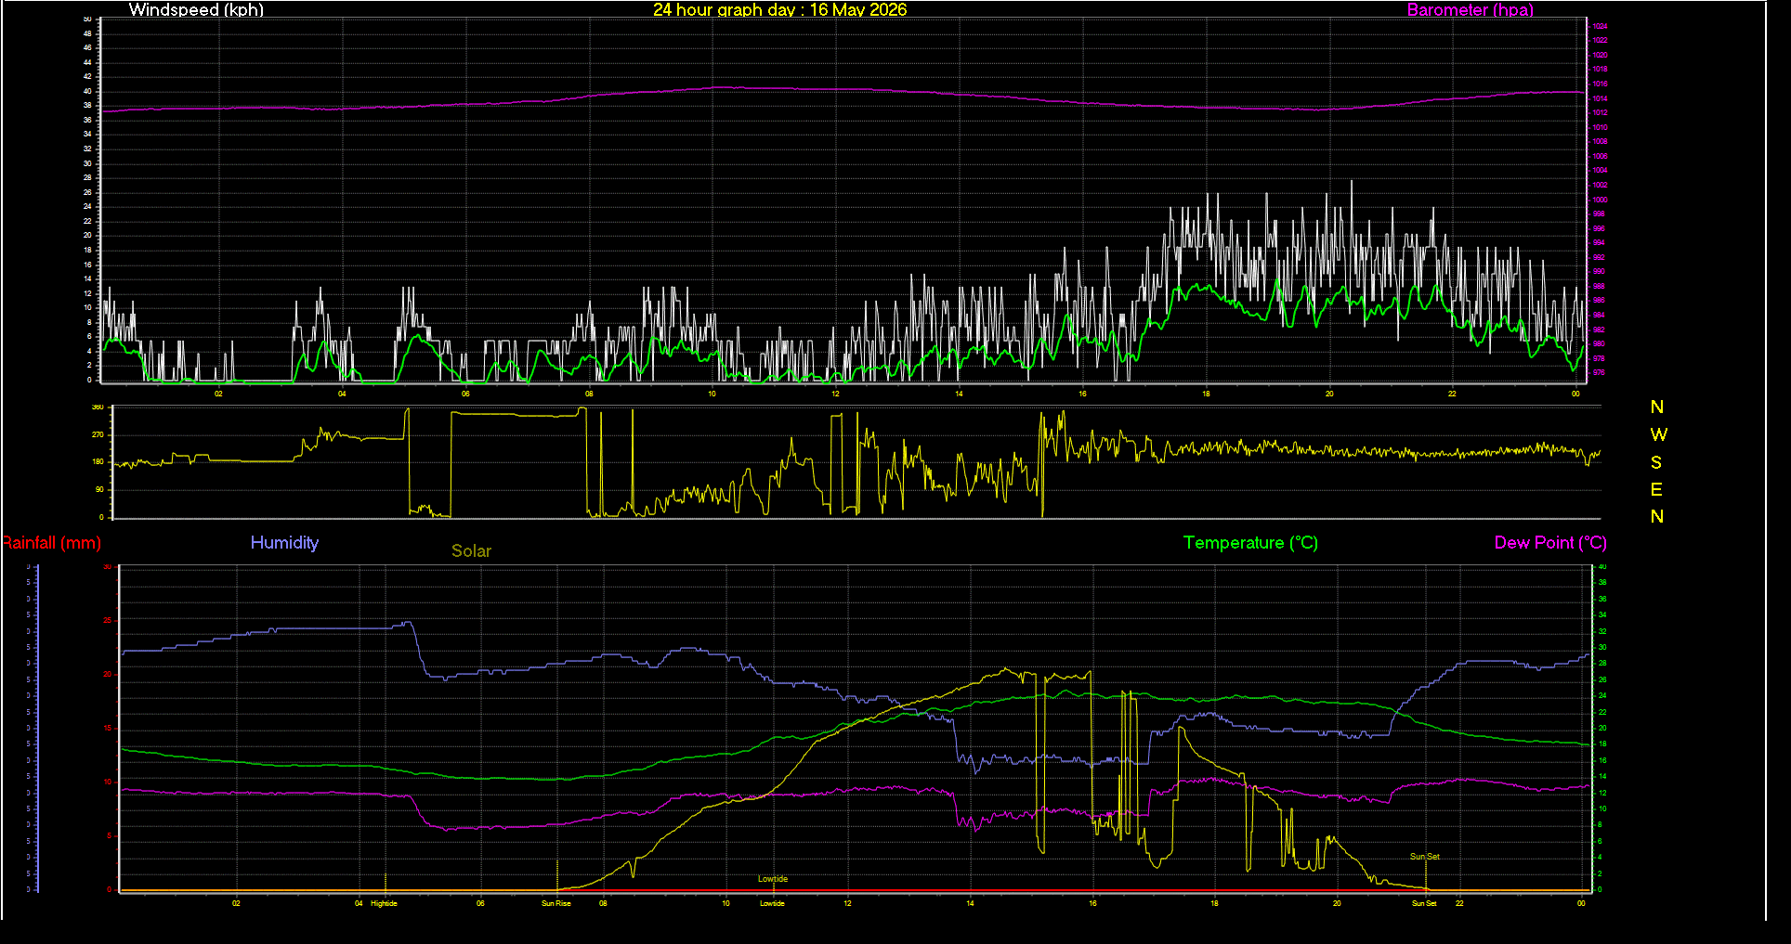This screenshot has width=1791, height=944.
Task: Click the Rainfall (mm) label
Action: pos(51,543)
